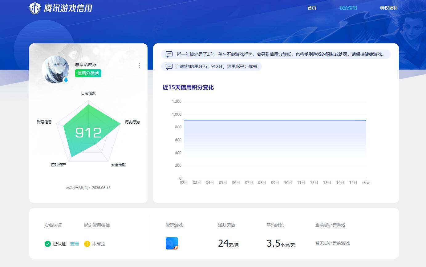Click the 游戏资产 radar axis label

click(58, 165)
